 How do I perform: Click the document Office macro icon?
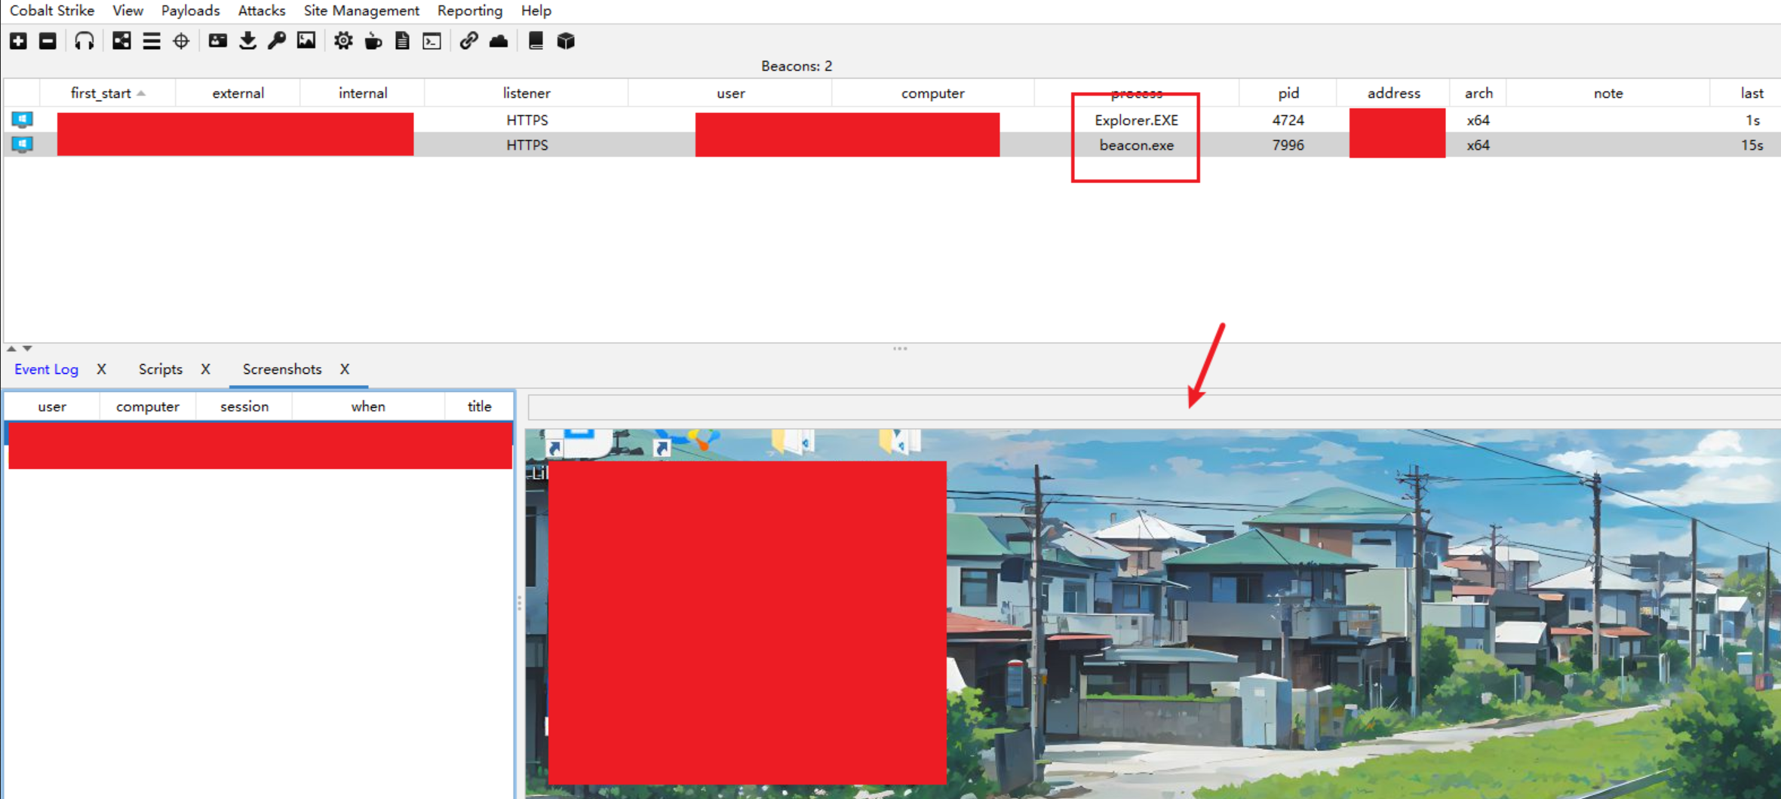402,41
